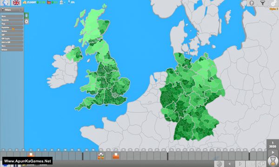Select the Population filter
The width and height of the screenshot is (279, 167).
pos(12,27)
